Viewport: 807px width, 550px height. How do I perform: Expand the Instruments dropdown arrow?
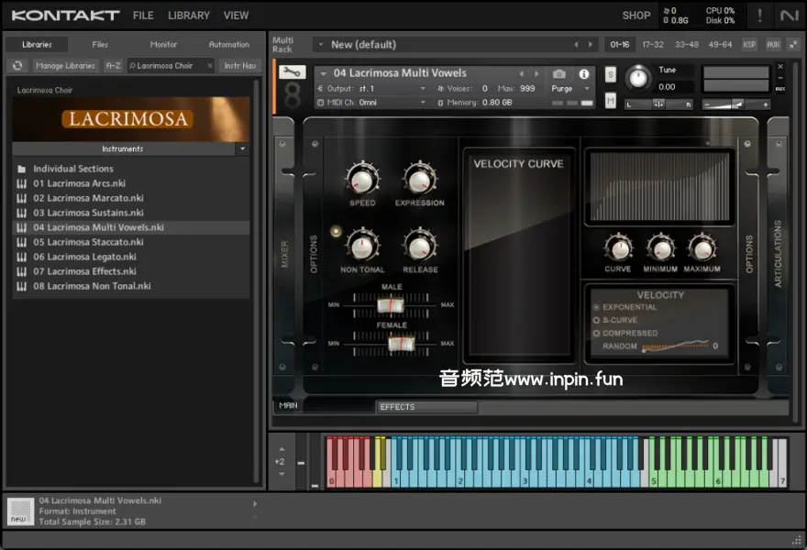242,148
